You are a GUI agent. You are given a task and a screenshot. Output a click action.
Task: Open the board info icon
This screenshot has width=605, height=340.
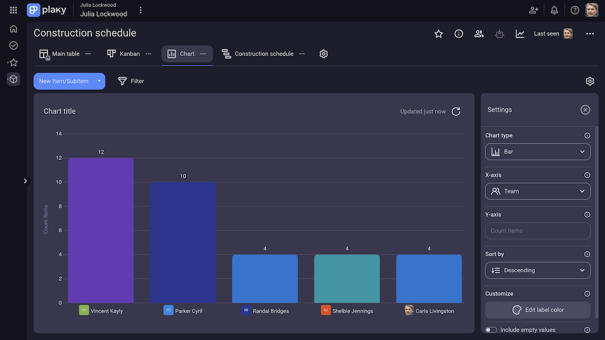[x=459, y=34]
